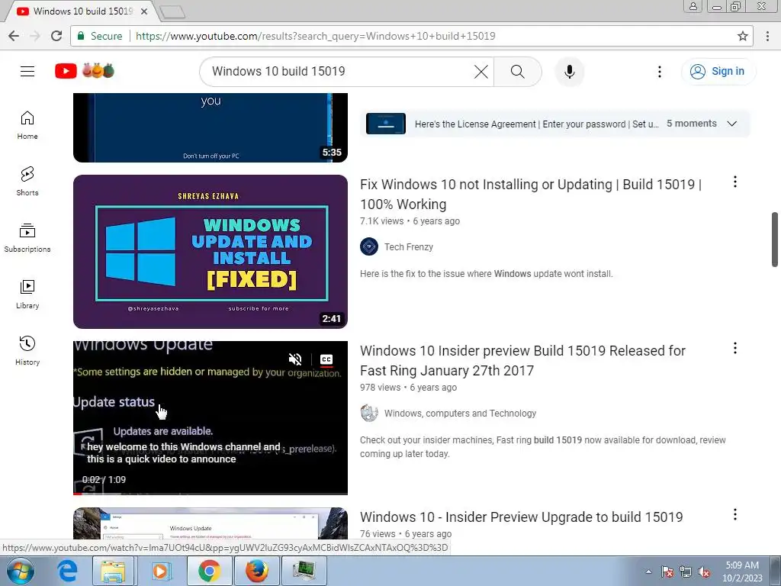This screenshot has width=781, height=586.
Task: Click the page vertical scrollbar thumb
Action: 775,239
